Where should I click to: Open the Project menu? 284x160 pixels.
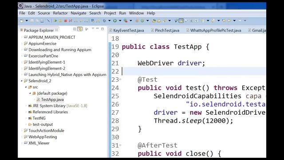110,13
